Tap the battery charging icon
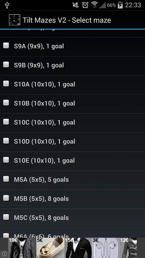The image size is (145, 258). tap(120, 5)
